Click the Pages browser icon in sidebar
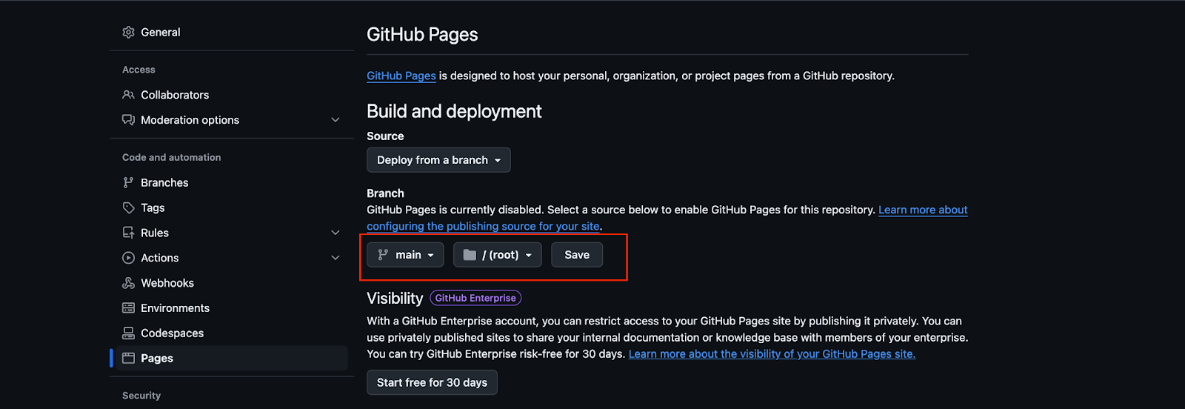1185x409 pixels. (x=128, y=359)
